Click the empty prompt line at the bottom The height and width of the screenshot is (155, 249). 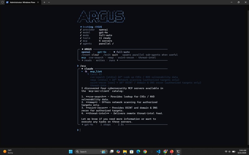122,130
